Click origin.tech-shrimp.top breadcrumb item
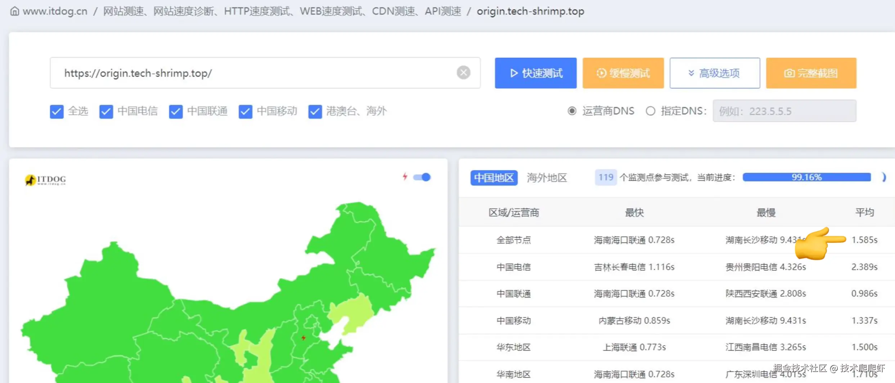Viewport: 895px width, 383px height. (530, 11)
